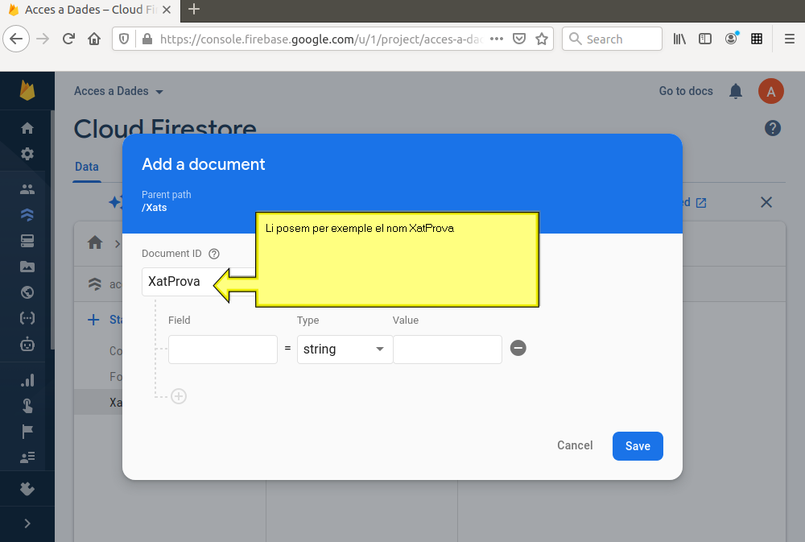Open project settings gear icon
The height and width of the screenshot is (542, 805).
[27, 154]
